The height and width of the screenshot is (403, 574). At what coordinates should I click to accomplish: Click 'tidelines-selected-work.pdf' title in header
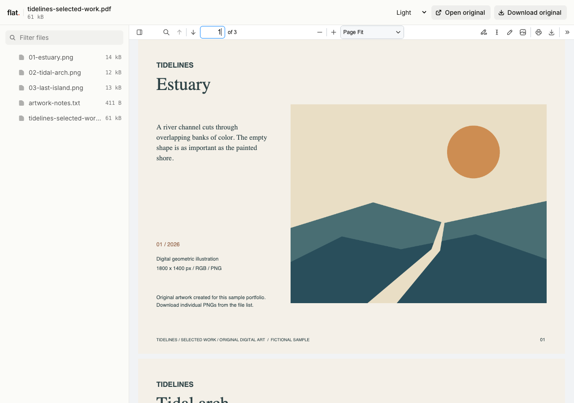tap(69, 9)
